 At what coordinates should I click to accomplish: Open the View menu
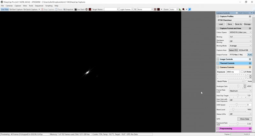click(25, 6)
